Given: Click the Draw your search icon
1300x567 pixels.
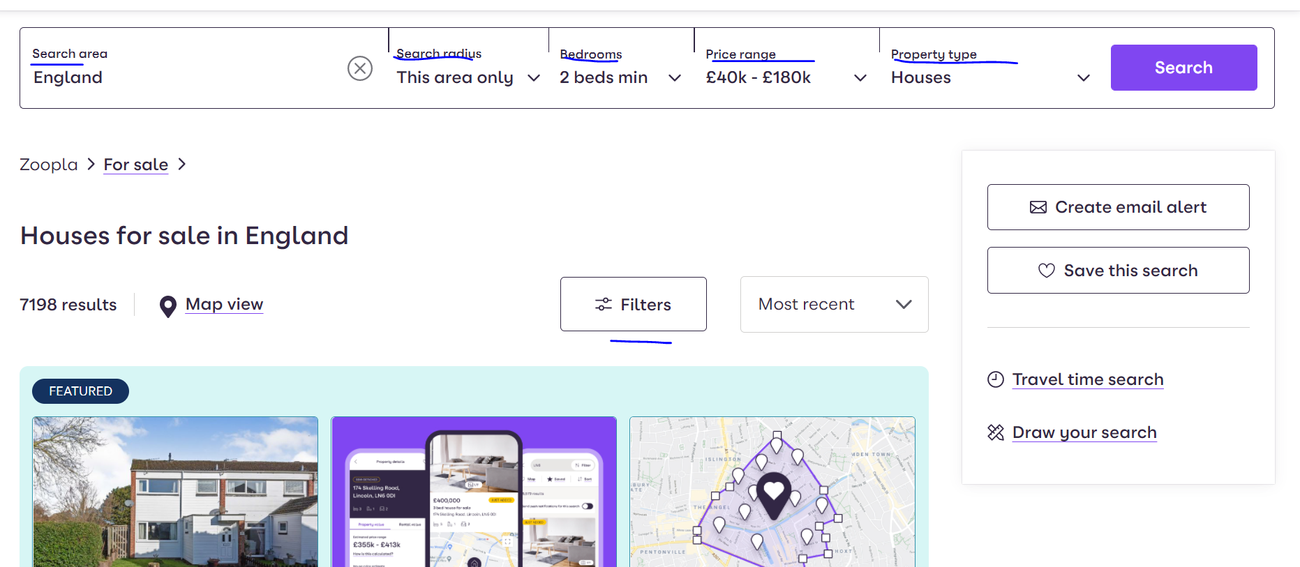Looking at the screenshot, I should point(996,432).
